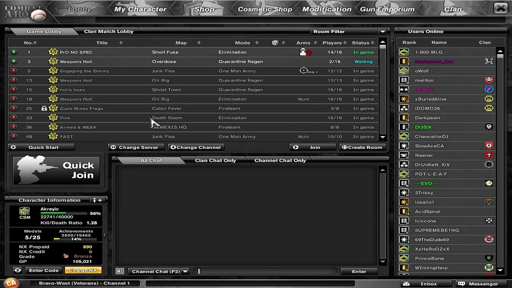Viewport: 512px width, 288px height.
Task: Click the experience progress bar showing 56%
Action: tap(64, 213)
